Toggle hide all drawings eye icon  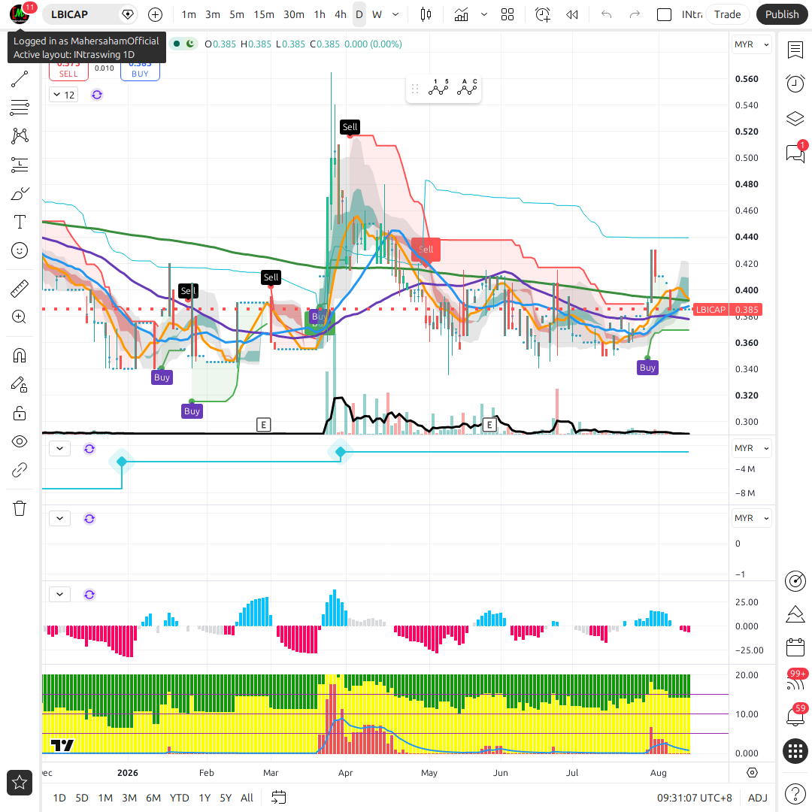click(x=20, y=441)
